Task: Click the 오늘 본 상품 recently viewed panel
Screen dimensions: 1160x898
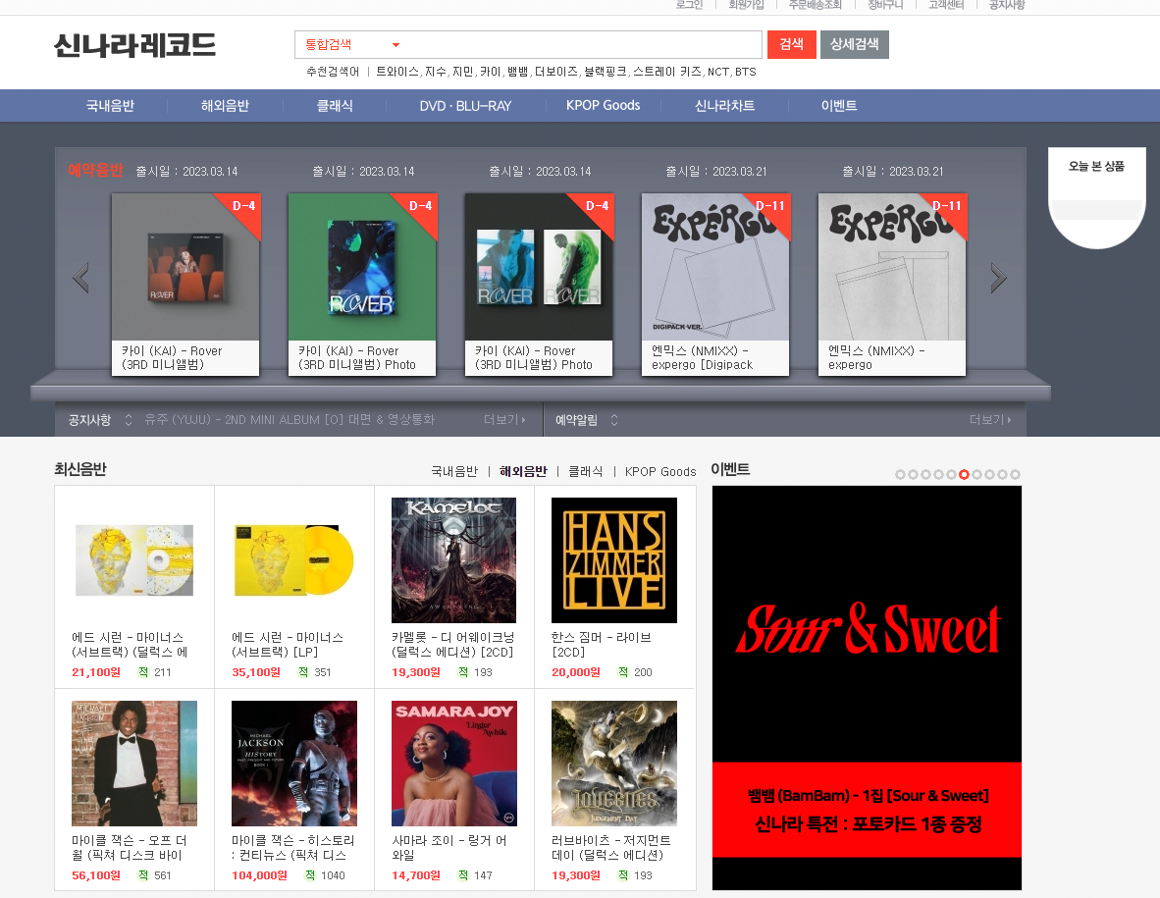Action: pos(1096,197)
